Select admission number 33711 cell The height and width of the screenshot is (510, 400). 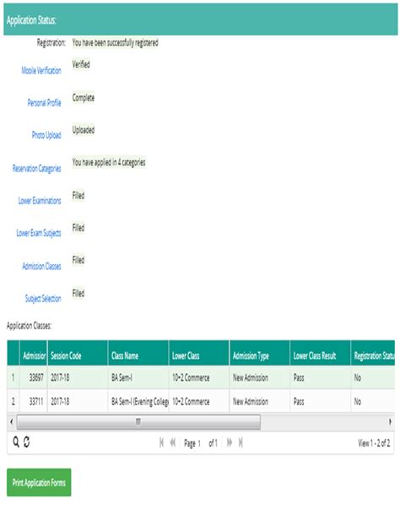click(x=34, y=401)
